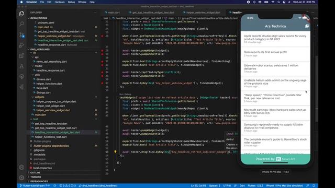Screen dimensions: 335x188
Task: Open helper_functions_test.dart file
Action: [x=51, y=137]
